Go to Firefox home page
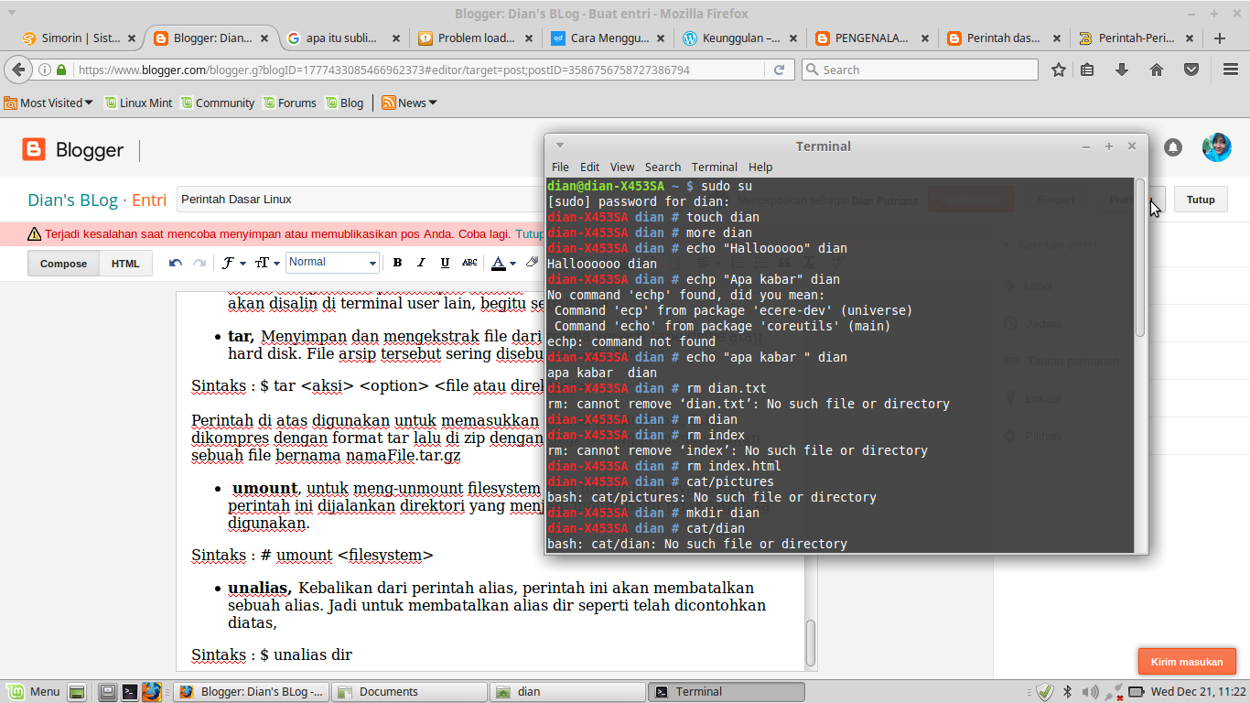This screenshot has height=703, width=1250. point(1157,70)
